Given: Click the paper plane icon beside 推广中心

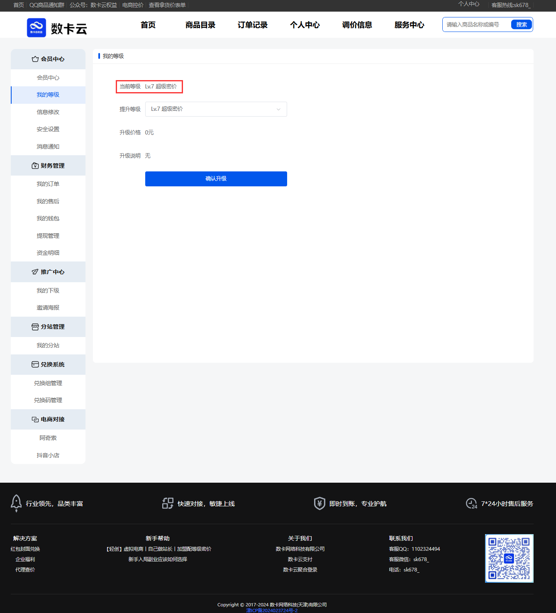Looking at the screenshot, I should (35, 272).
